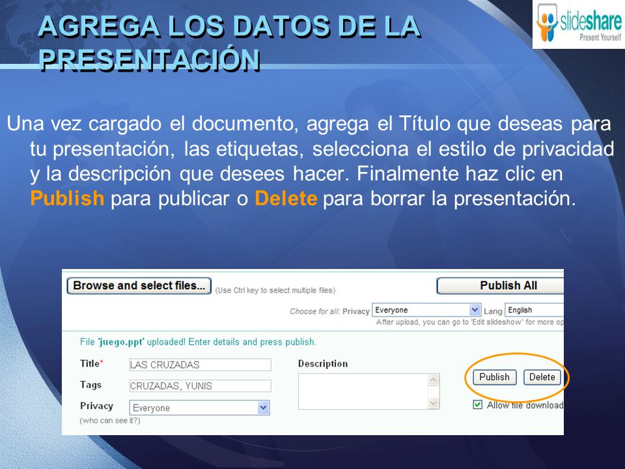Click the Title field LAS CRUZADAS

[x=200, y=365]
